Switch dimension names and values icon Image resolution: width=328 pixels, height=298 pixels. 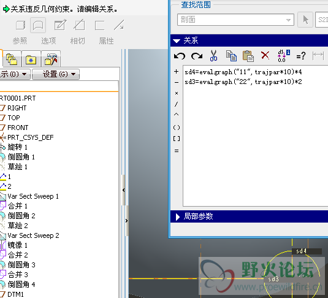coord(283,56)
